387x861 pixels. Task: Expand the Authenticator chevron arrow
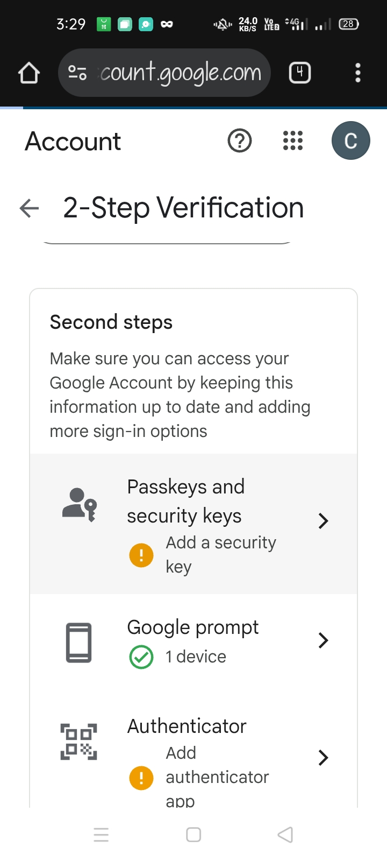[323, 758]
